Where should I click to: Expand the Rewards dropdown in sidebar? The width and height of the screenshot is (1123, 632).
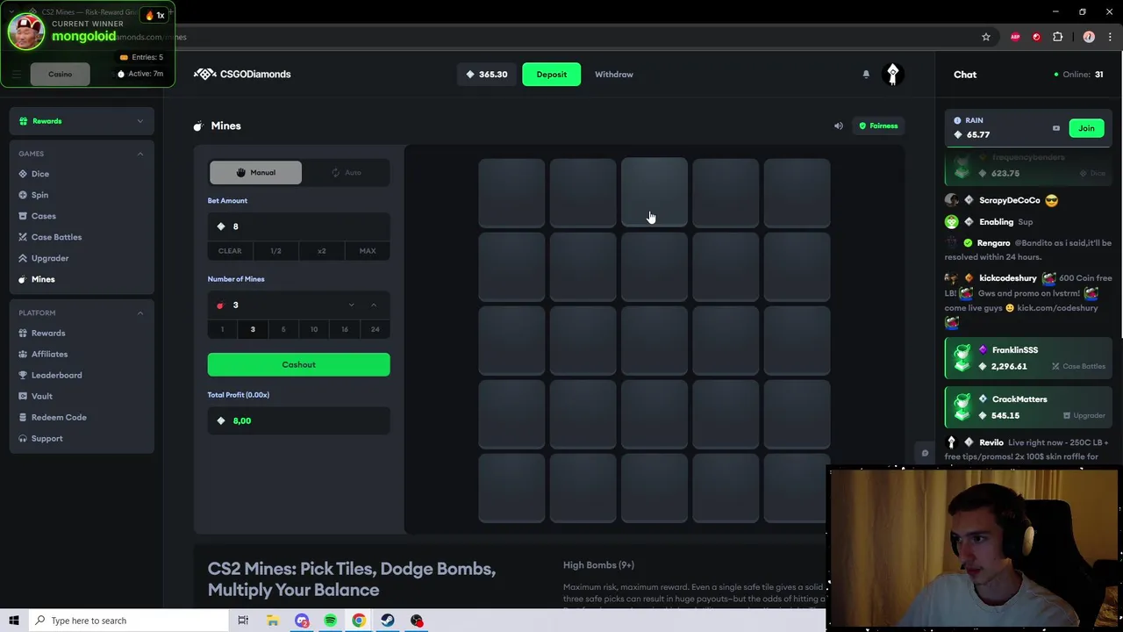pyautogui.click(x=82, y=121)
